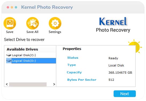
Task: Click the left scroll arrow of drives list
Action: pos(7,84)
